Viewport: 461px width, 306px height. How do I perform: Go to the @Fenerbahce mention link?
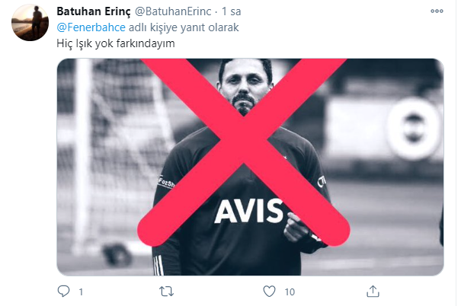click(x=91, y=27)
